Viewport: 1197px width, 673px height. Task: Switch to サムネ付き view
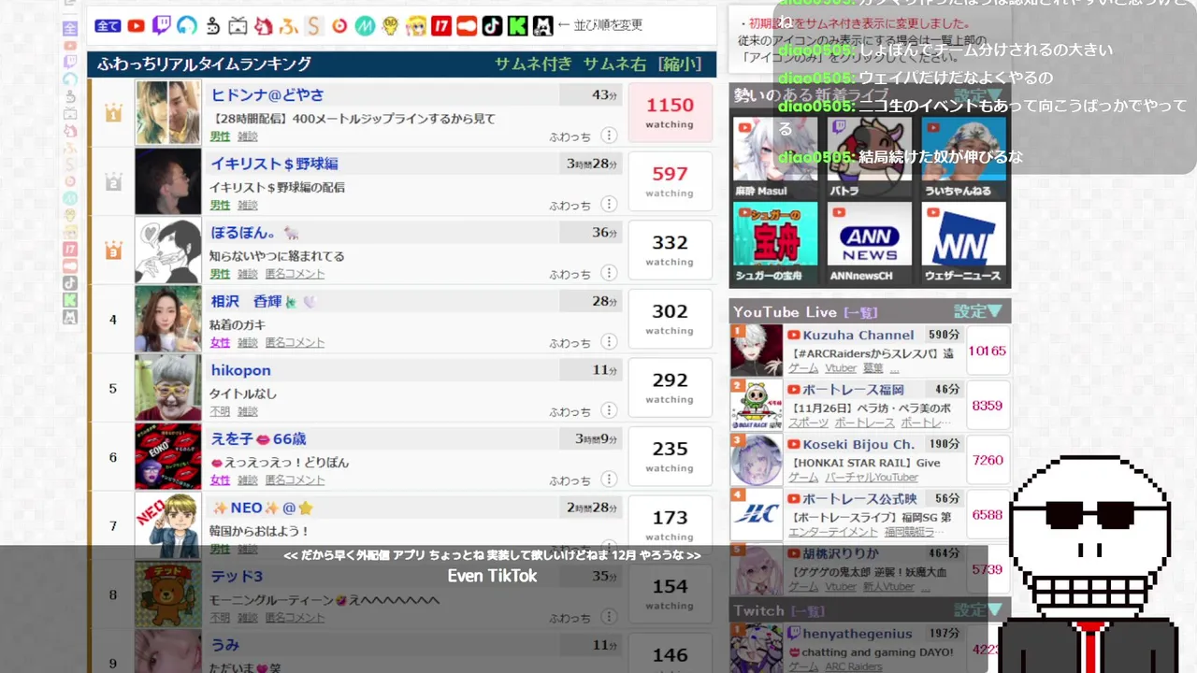pos(533,64)
